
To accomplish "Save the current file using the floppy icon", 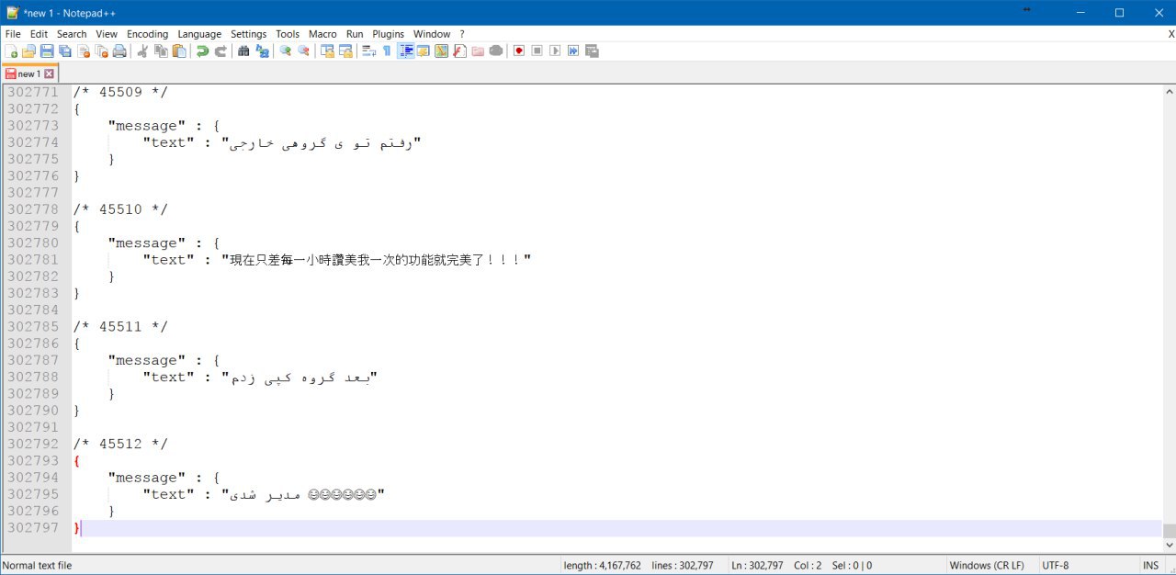I will pos(46,51).
